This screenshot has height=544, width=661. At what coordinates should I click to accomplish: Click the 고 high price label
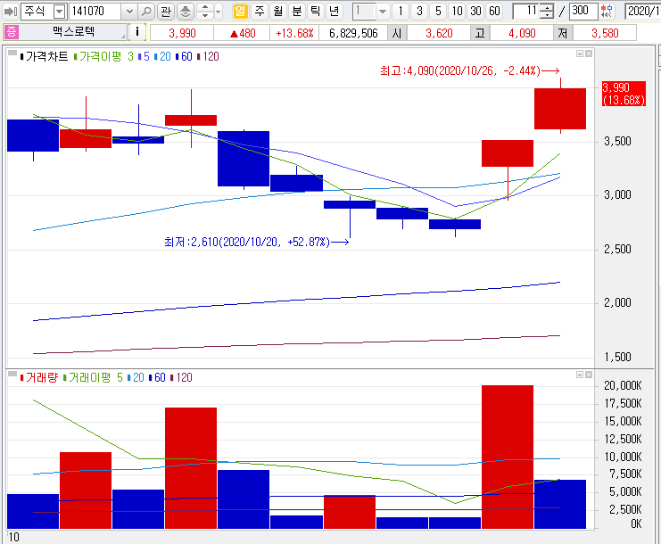[x=480, y=33]
